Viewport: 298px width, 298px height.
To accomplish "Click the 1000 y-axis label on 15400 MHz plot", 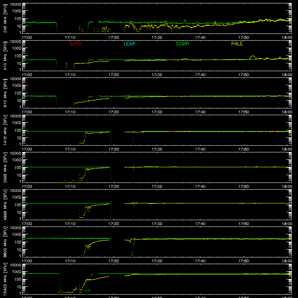I will pyautogui.click(x=17, y=272).
